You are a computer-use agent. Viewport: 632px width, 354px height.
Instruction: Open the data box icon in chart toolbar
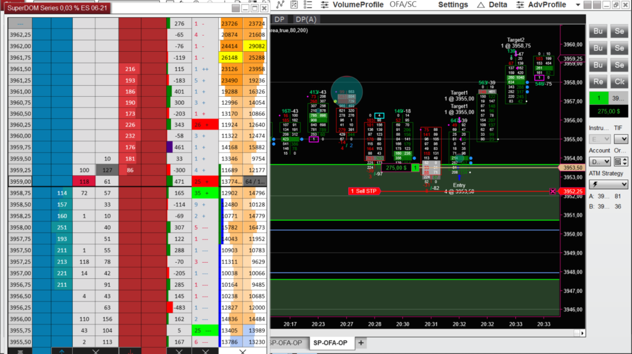(x=294, y=4)
